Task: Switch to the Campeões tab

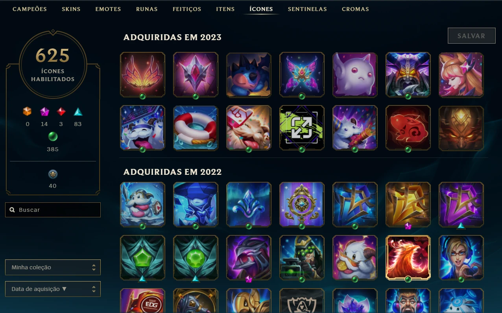Action: 30,9
